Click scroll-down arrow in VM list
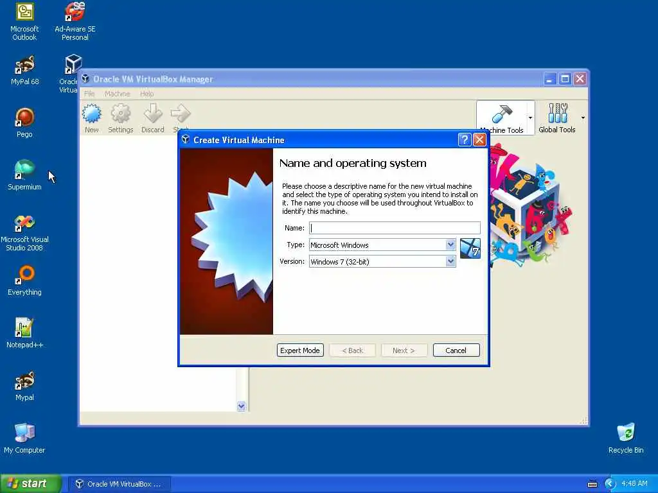This screenshot has height=493, width=658. click(x=242, y=406)
